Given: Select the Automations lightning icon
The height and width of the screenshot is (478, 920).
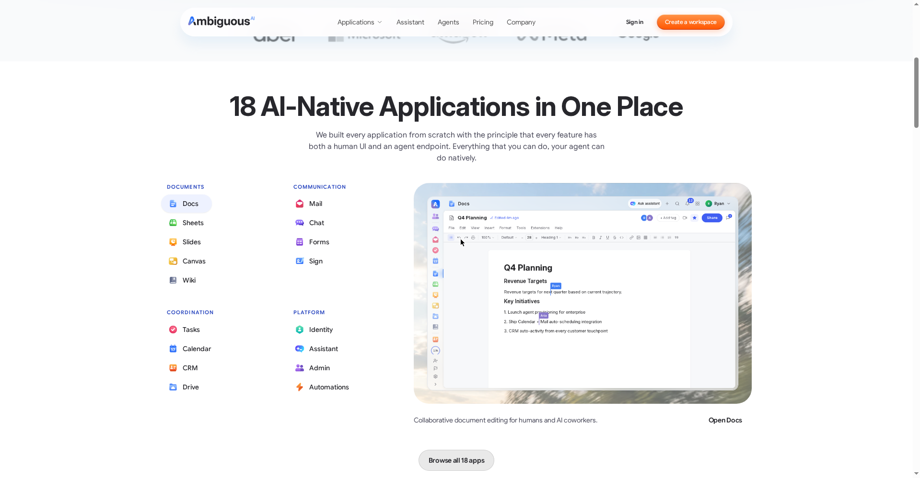Looking at the screenshot, I should [300, 387].
